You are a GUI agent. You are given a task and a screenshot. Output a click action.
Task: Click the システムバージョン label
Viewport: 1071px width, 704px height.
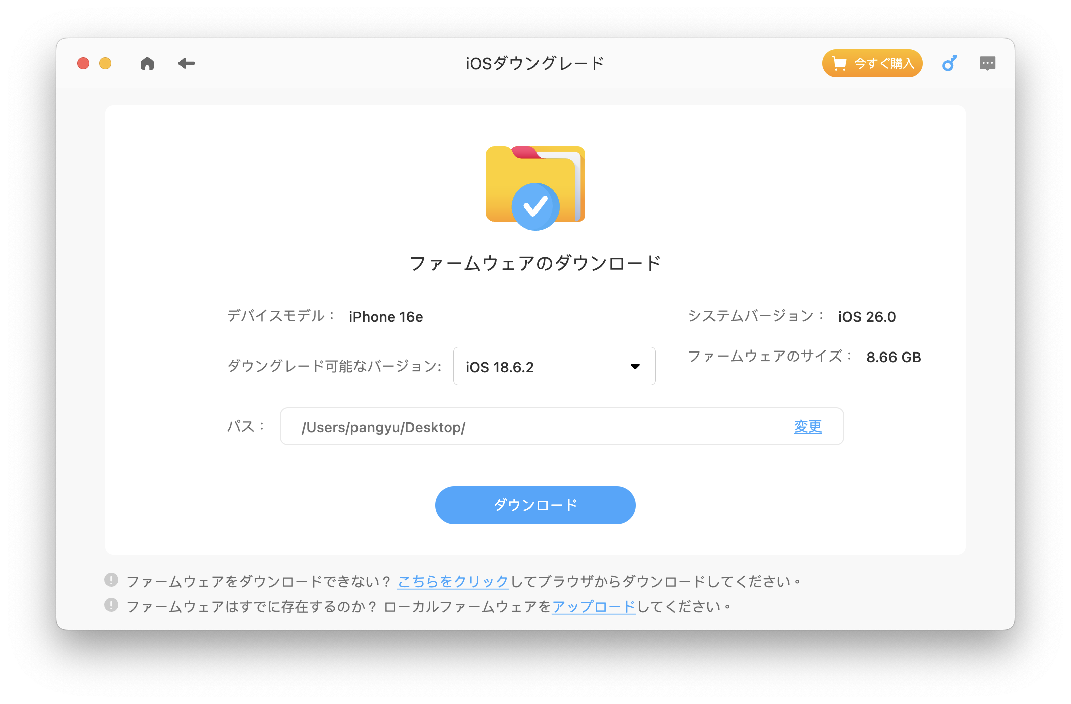pos(756,316)
